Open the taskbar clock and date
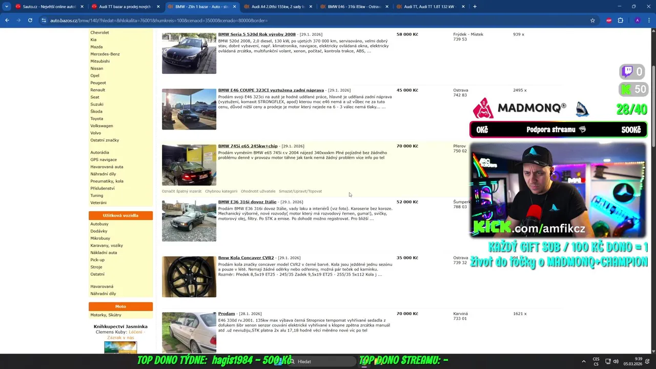The width and height of the screenshot is (656, 369). pyautogui.click(x=633, y=361)
